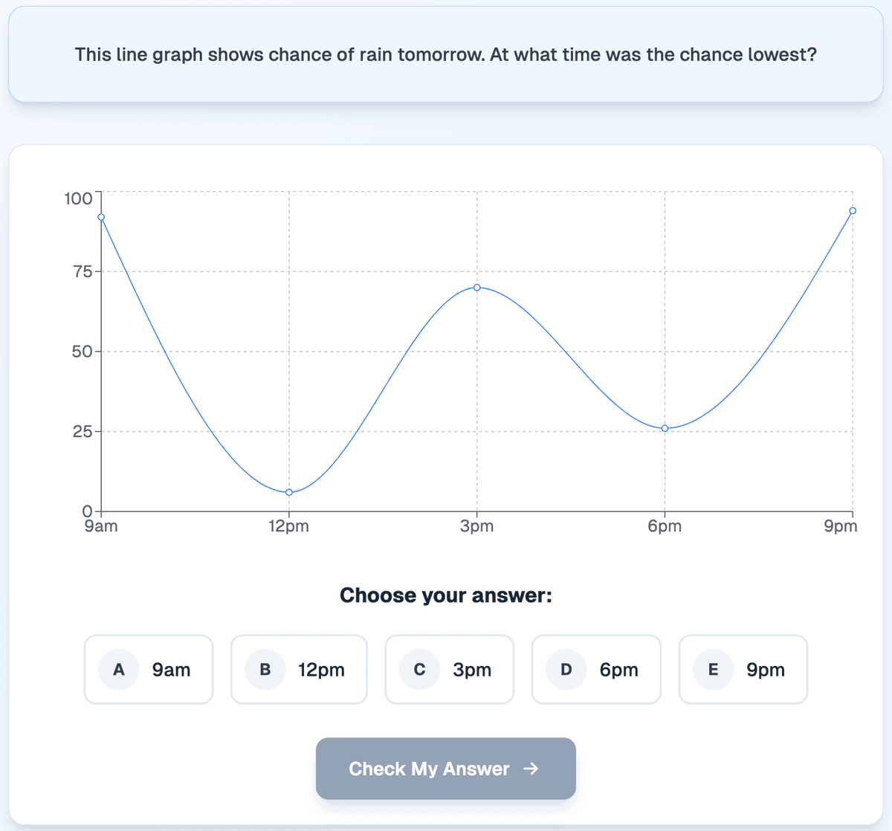Click the 12pm x-axis label
The image size is (892, 831).
pos(289,526)
